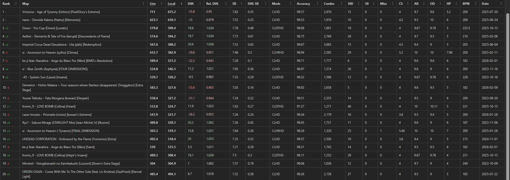Viewport: 510px width, 180px height.
Task: Click date 2025-07-30 in Victorius row
Action: [490, 12]
